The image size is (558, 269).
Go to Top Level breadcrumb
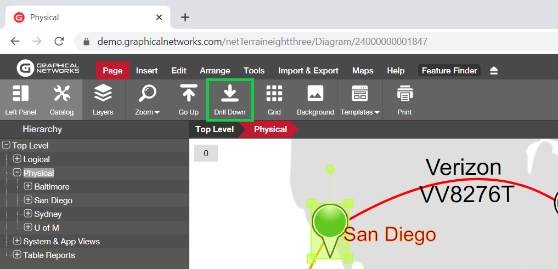coord(215,129)
